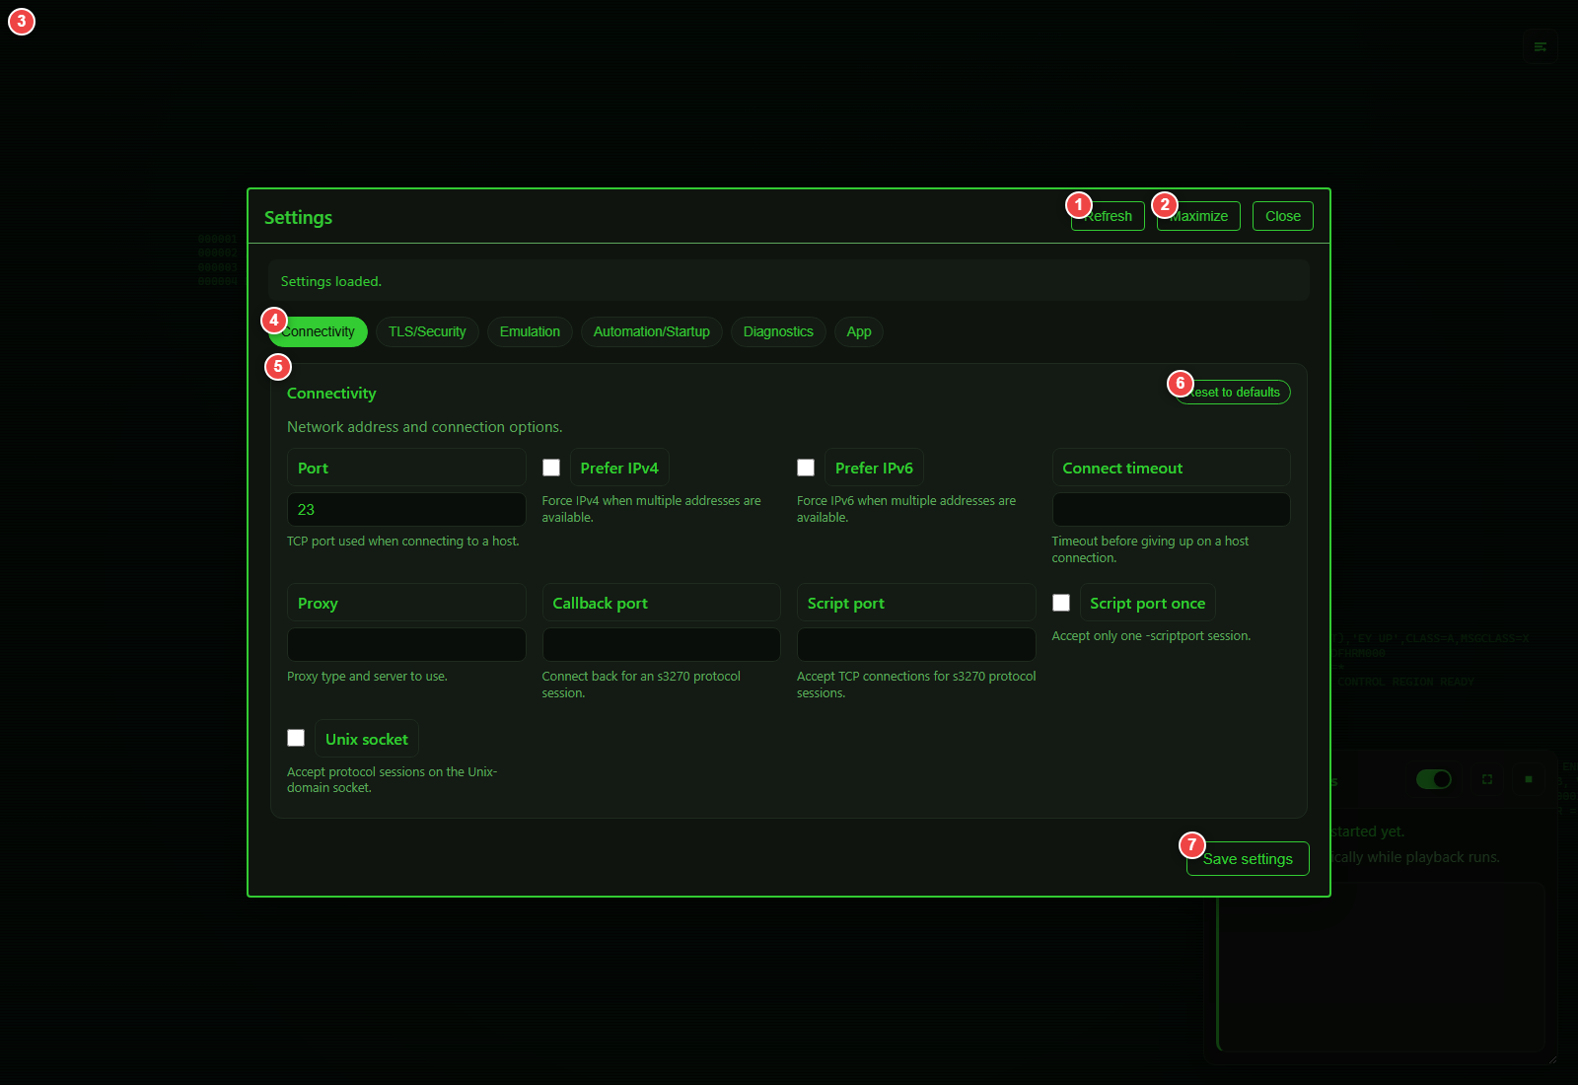Open the Diagnostics tab
The image size is (1578, 1085).
(x=777, y=331)
